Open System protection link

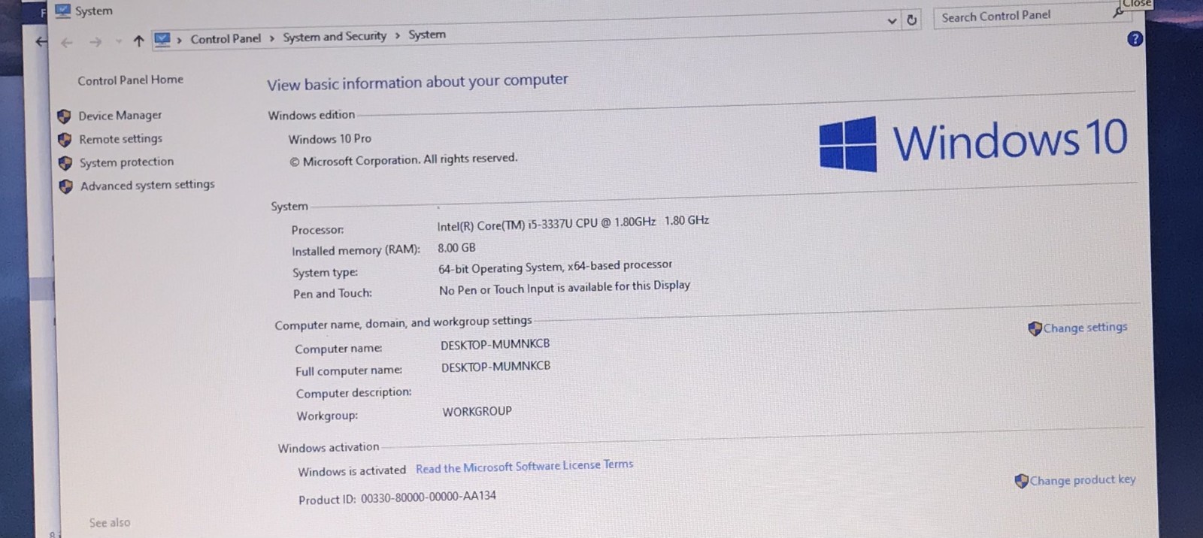[x=126, y=162]
